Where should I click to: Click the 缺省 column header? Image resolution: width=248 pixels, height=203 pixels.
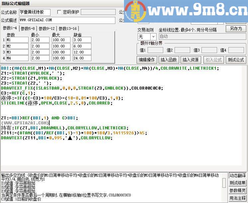click(x=77, y=35)
